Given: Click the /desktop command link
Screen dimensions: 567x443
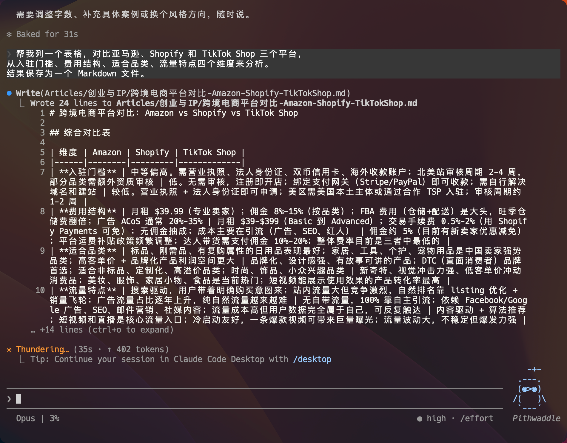Looking at the screenshot, I should tap(312, 359).
